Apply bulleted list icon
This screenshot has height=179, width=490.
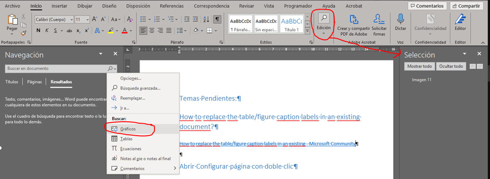[x=143, y=19]
